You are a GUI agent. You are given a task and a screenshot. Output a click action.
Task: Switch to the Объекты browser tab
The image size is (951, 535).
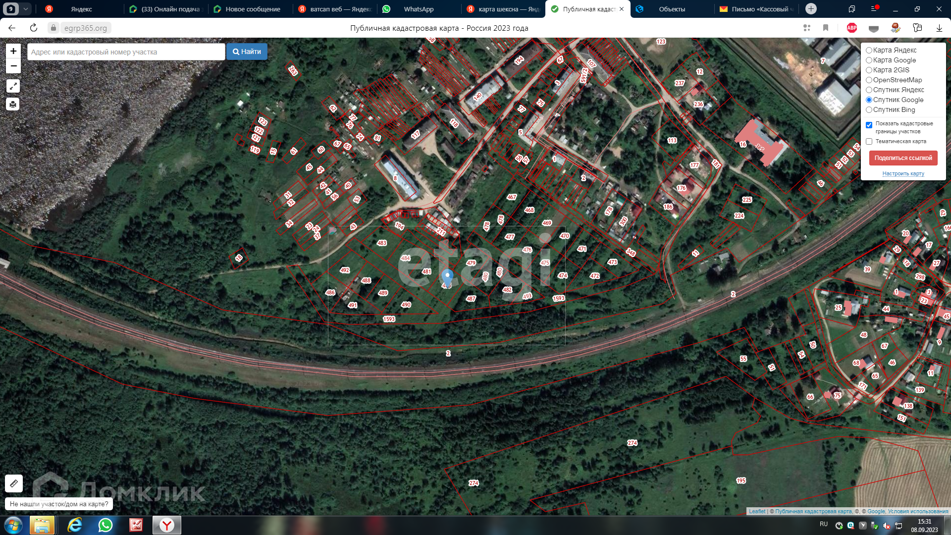(672, 9)
